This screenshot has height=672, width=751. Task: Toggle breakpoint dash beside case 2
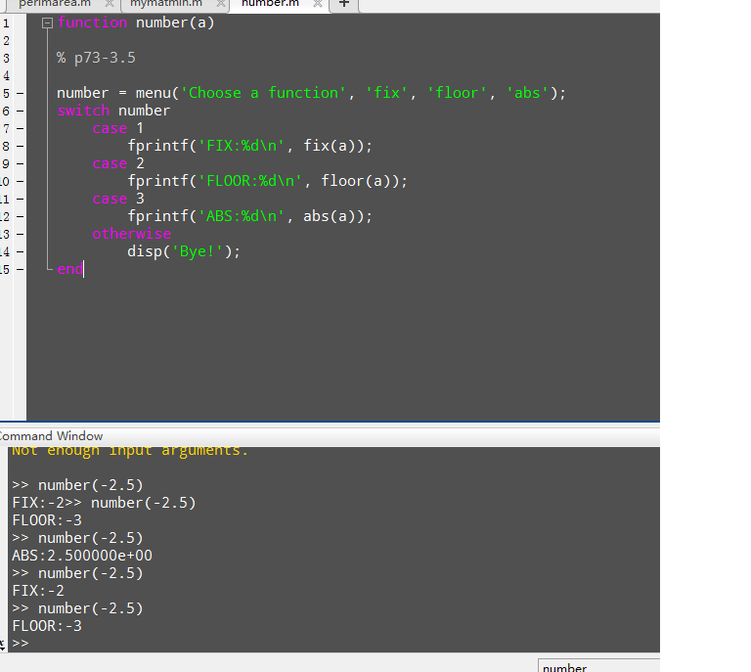coord(21,163)
